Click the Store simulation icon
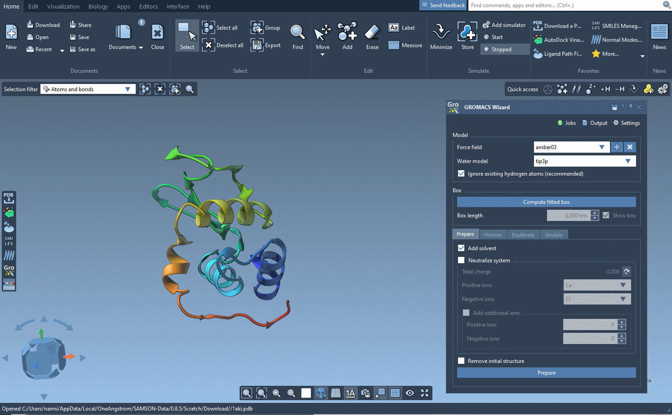 (x=467, y=36)
